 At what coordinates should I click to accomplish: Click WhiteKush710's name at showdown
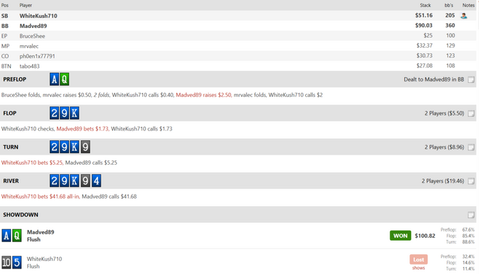coord(44,259)
